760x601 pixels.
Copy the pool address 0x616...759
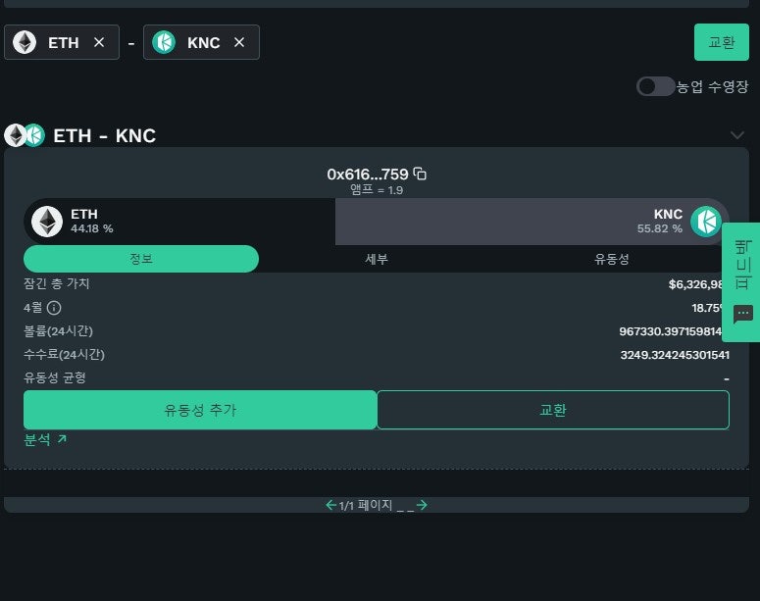pos(420,174)
